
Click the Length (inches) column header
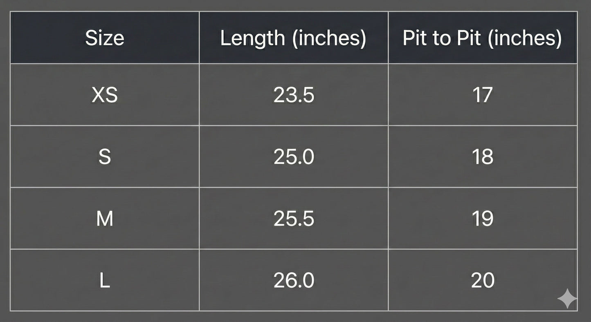[293, 38]
